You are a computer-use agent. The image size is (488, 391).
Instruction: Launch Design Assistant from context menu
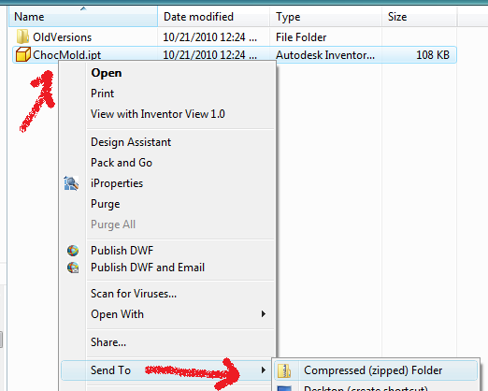(x=131, y=142)
